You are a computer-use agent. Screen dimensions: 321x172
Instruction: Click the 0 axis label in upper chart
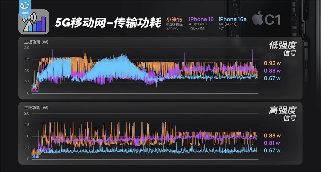28,93
